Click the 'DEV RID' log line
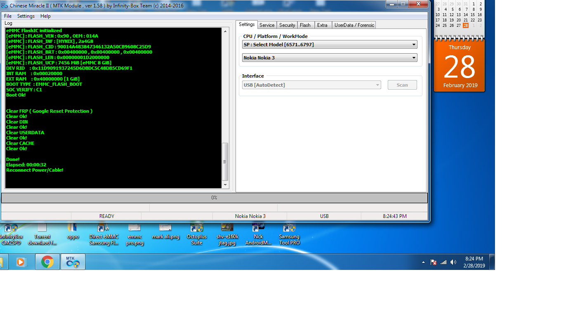The image size is (561, 317). [69, 68]
